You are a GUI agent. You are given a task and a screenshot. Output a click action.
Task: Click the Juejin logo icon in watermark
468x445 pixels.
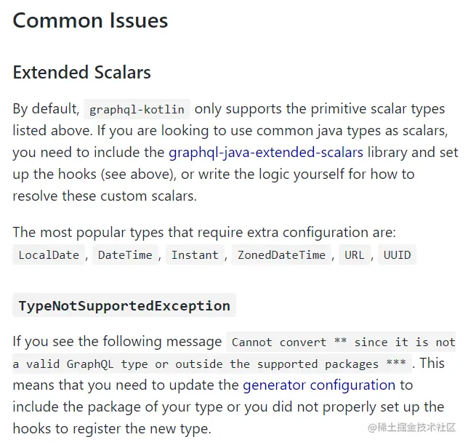[x=371, y=428]
